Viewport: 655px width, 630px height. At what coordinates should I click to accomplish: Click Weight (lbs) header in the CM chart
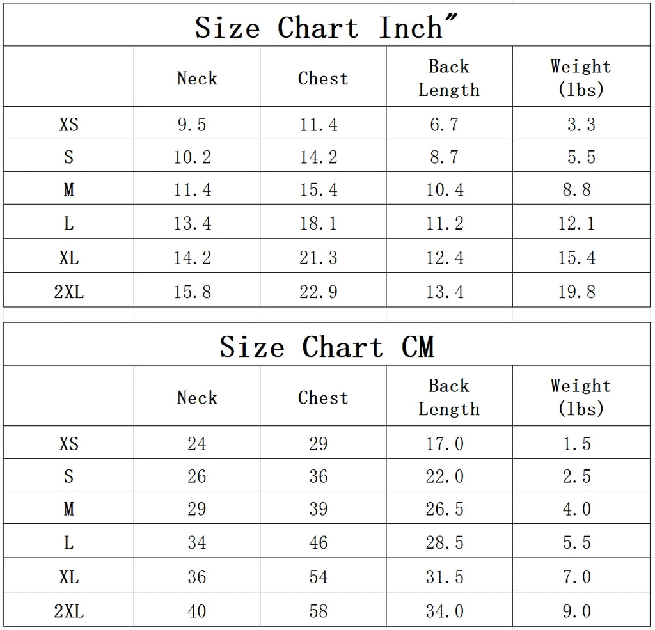pos(581,397)
